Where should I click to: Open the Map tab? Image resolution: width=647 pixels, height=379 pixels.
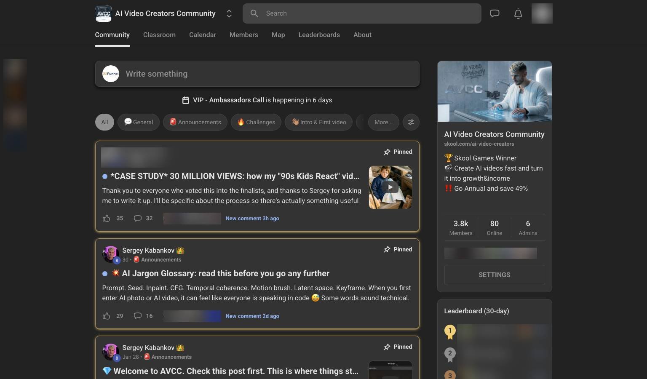(x=278, y=35)
